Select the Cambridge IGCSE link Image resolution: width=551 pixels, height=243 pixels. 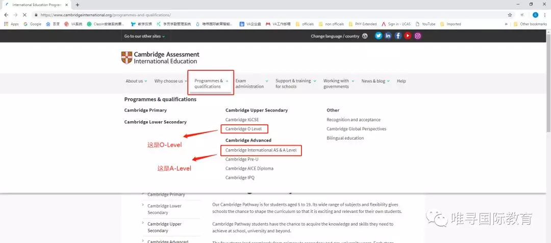242,120
